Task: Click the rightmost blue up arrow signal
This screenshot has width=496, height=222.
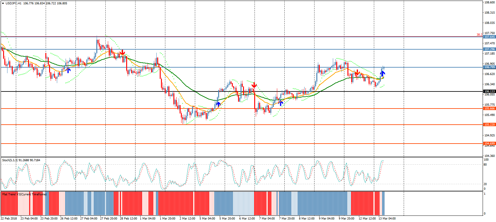Action: (x=383, y=74)
